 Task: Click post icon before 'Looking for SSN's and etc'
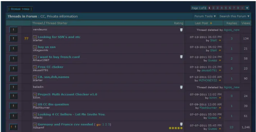tap(35, 37)
